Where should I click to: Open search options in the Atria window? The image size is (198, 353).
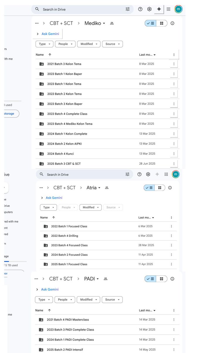pyautogui.click(x=127, y=174)
